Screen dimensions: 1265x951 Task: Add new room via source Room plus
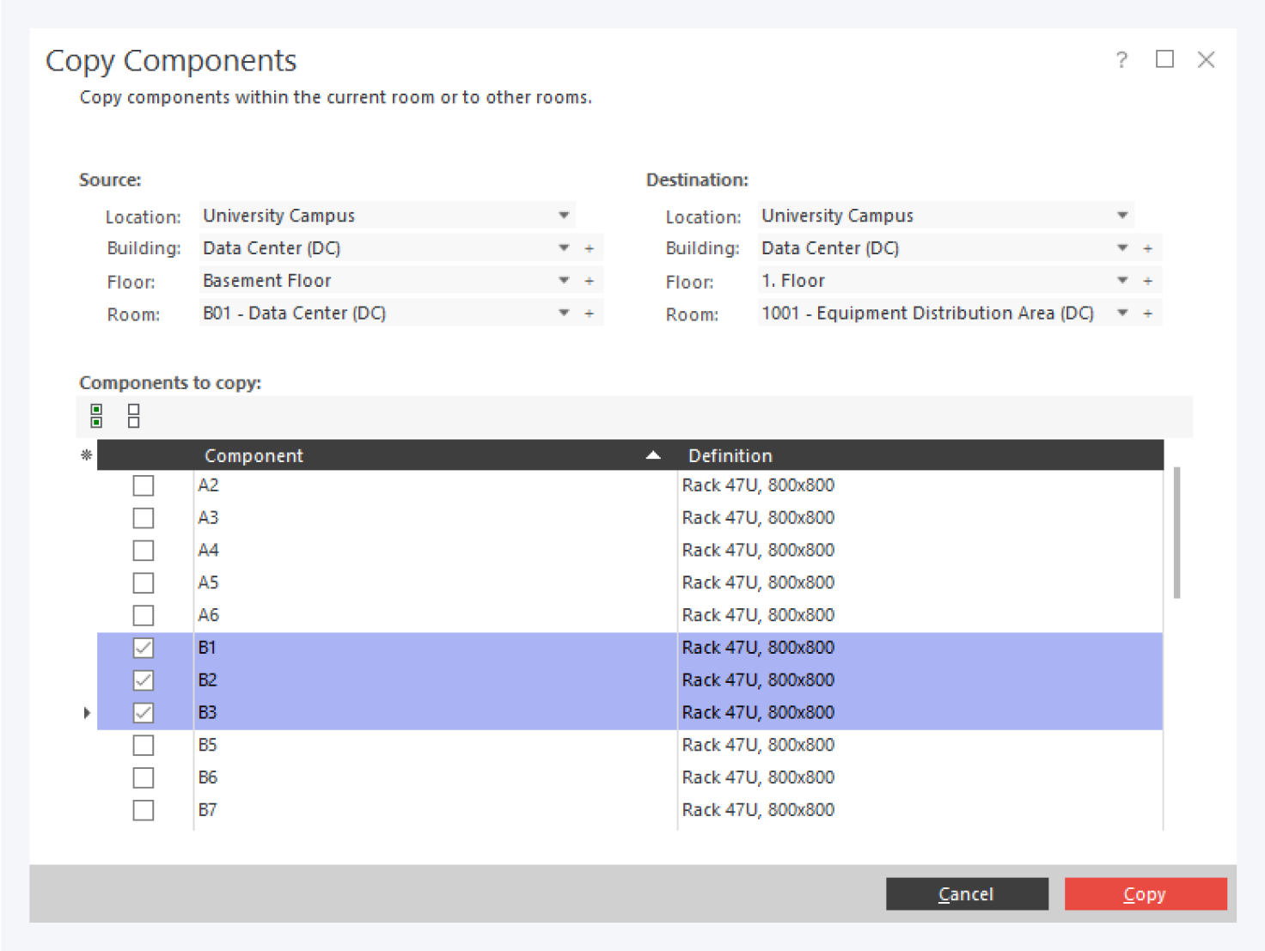point(590,314)
